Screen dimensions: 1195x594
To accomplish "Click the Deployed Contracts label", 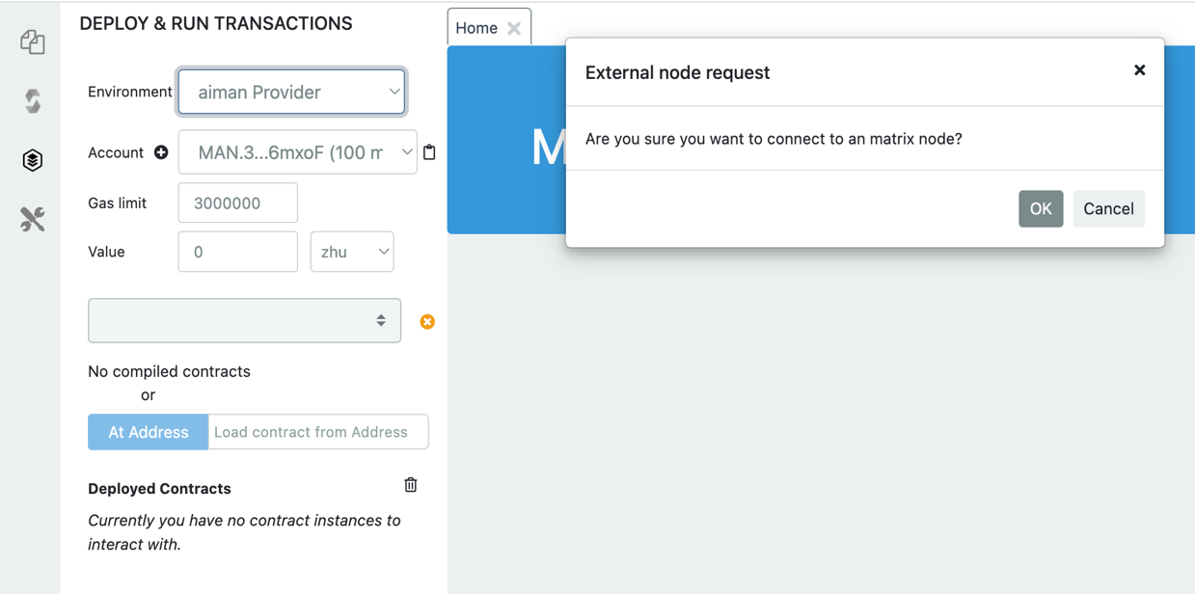I will tap(159, 489).
